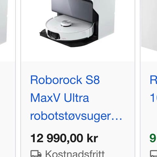Click the right card's second title line
157x157 pixels.
coord(153,98)
